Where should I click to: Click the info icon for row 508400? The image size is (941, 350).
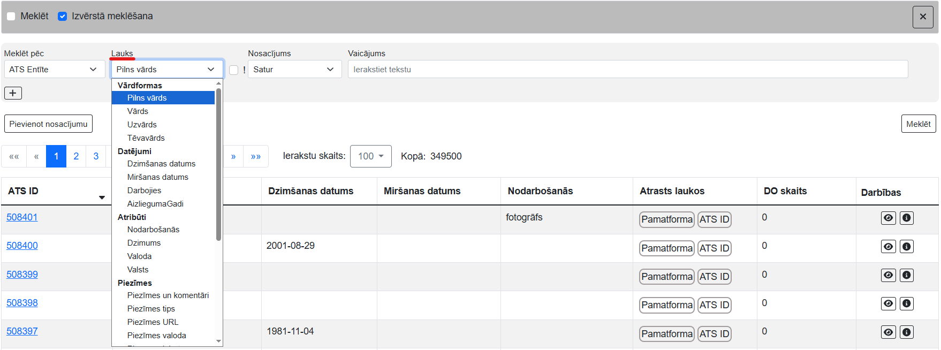906,247
